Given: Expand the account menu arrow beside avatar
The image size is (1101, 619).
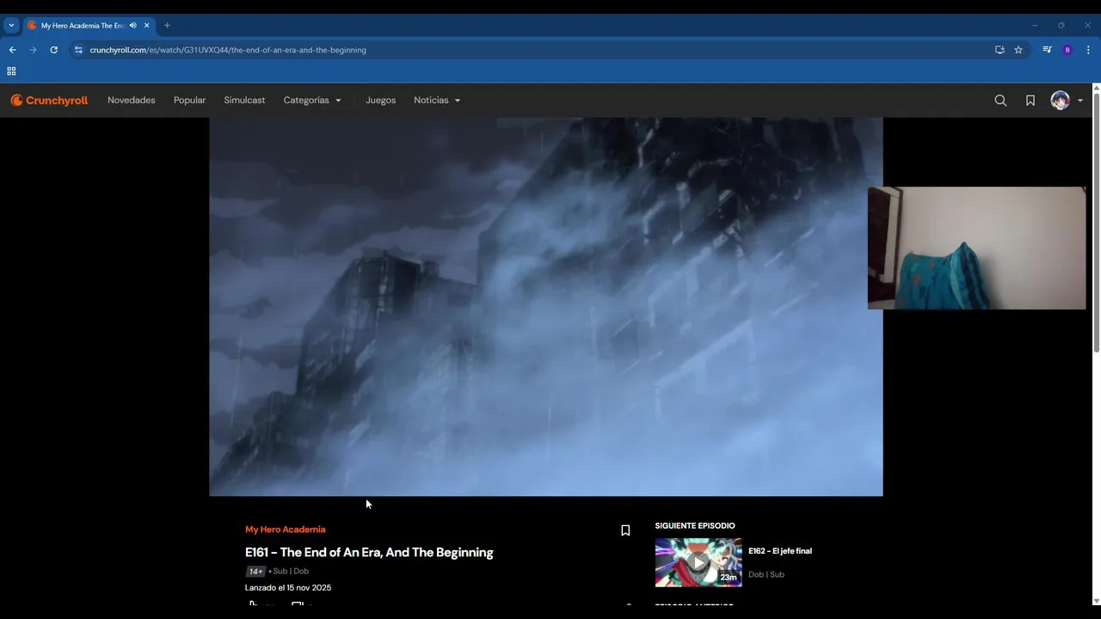Looking at the screenshot, I should (x=1080, y=101).
